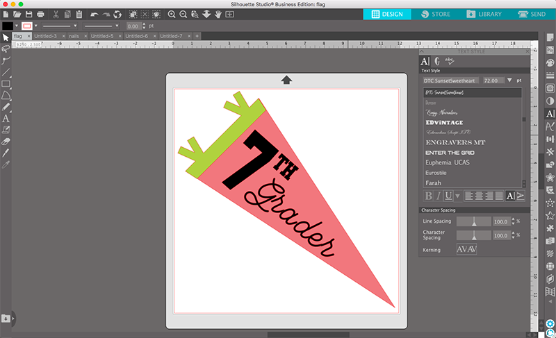Set text alignment to right

[489, 196]
